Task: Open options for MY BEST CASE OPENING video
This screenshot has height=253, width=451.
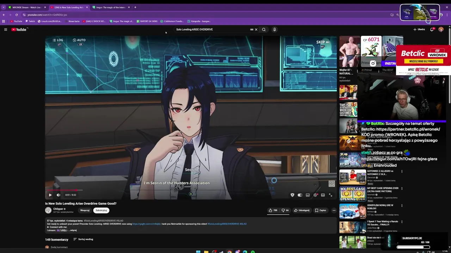Action: pos(402,188)
